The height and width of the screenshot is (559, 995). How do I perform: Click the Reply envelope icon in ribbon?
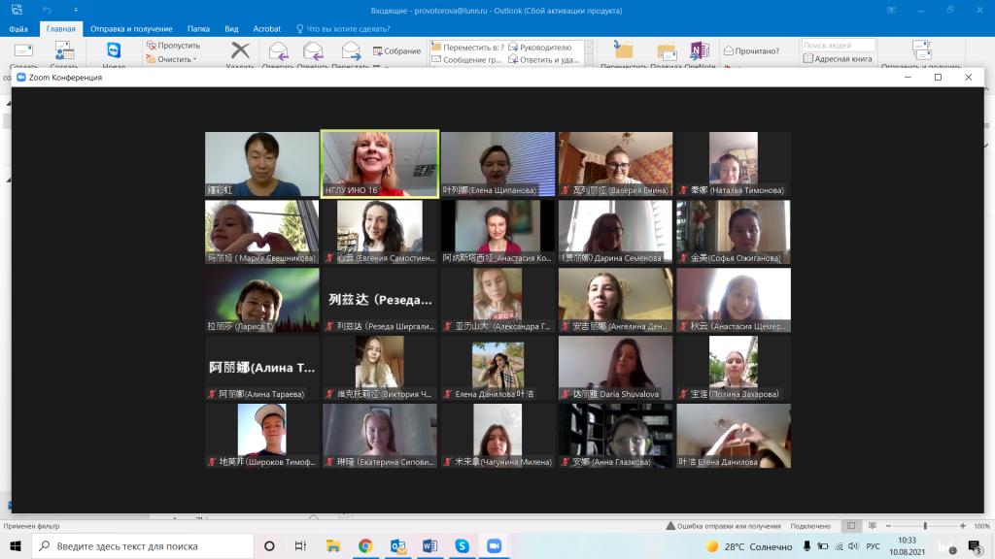tap(278, 51)
